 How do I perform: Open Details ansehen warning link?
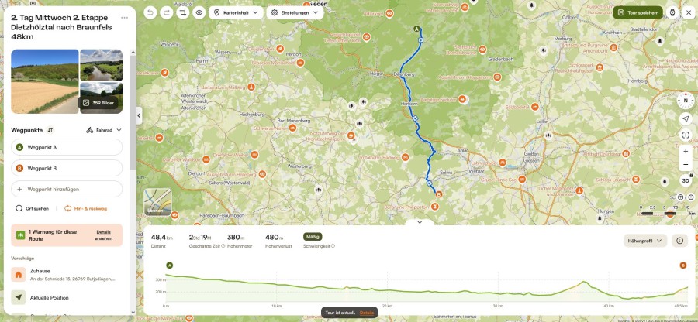tap(103, 235)
